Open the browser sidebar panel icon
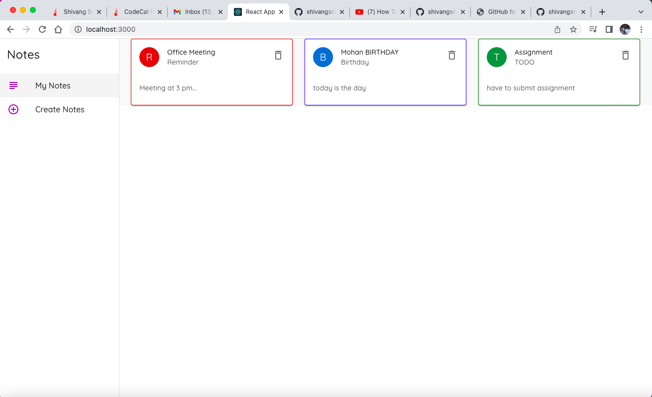Screen dimensions: 652x397 pos(609,29)
